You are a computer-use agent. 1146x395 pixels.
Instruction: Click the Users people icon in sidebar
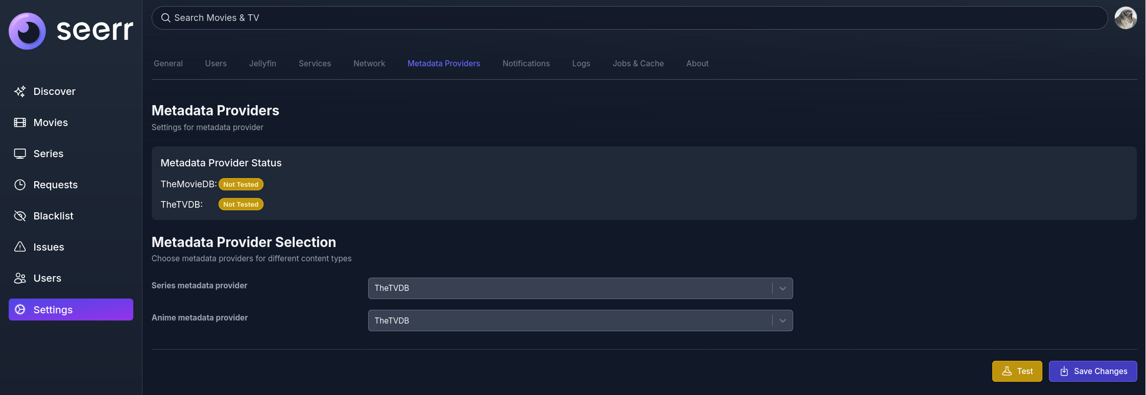pos(20,278)
